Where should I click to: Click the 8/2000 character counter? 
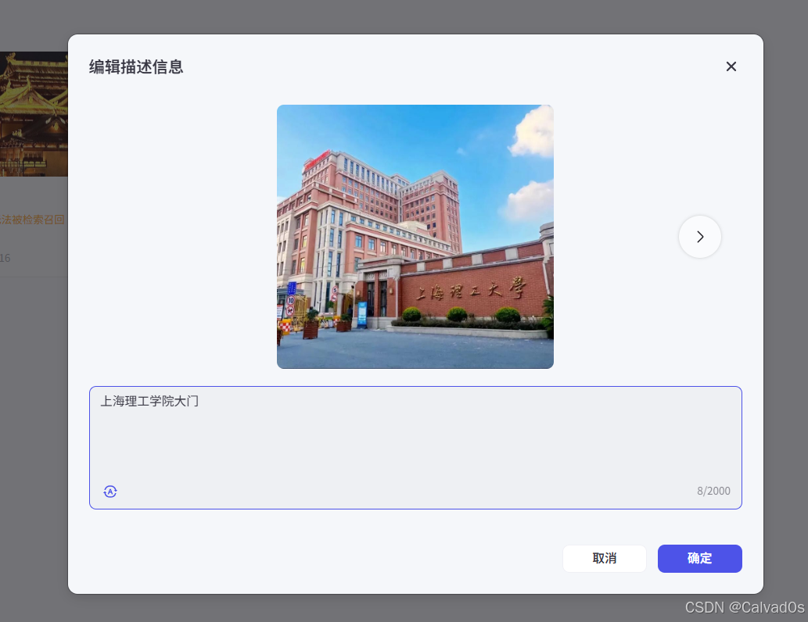(713, 491)
